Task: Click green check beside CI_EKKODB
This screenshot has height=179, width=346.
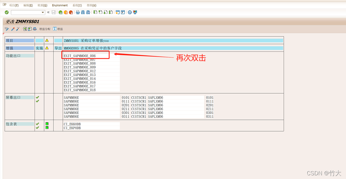Action: 38,124
